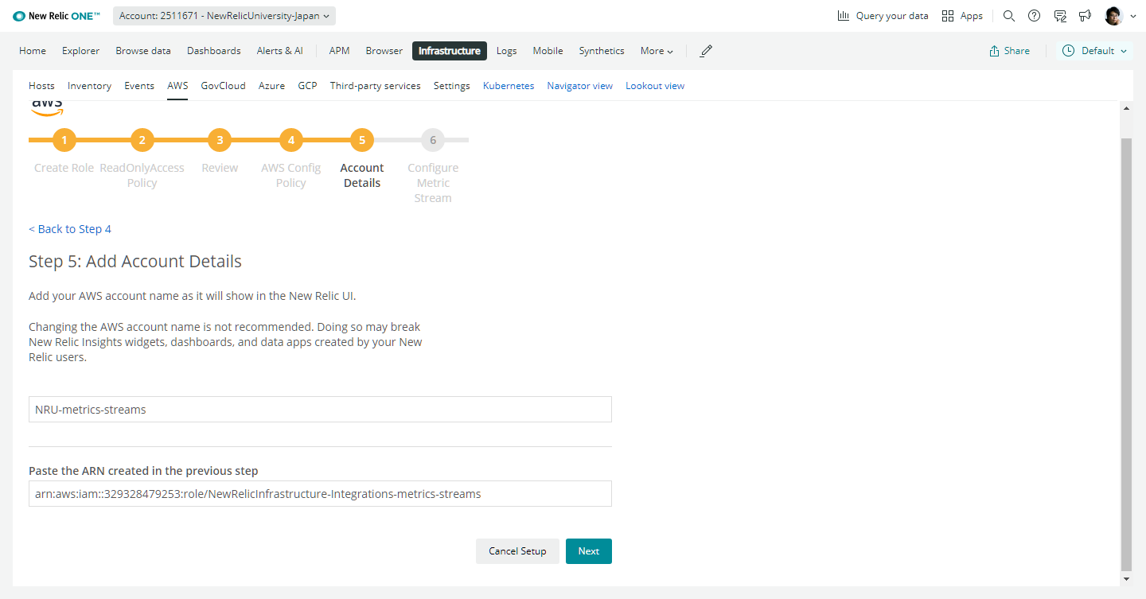Open the Default time picker dropdown

coord(1095,51)
